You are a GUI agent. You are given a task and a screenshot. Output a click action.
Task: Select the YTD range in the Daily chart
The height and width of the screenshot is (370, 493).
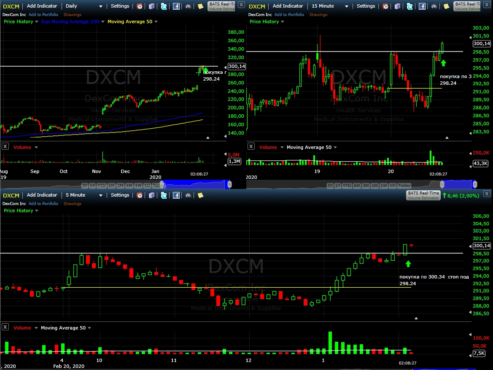tap(101, 185)
